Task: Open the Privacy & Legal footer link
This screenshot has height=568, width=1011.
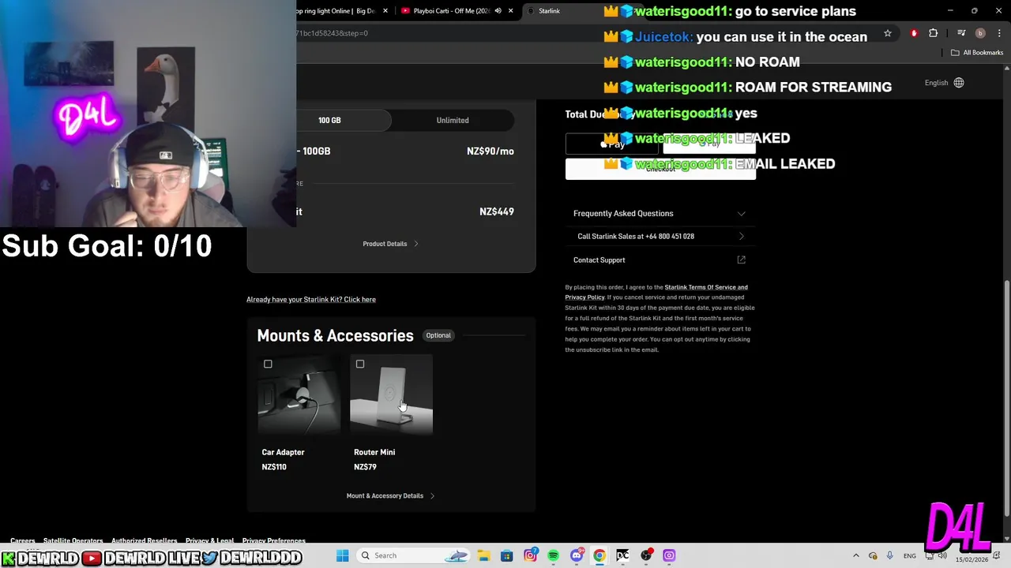Action: tap(209, 541)
